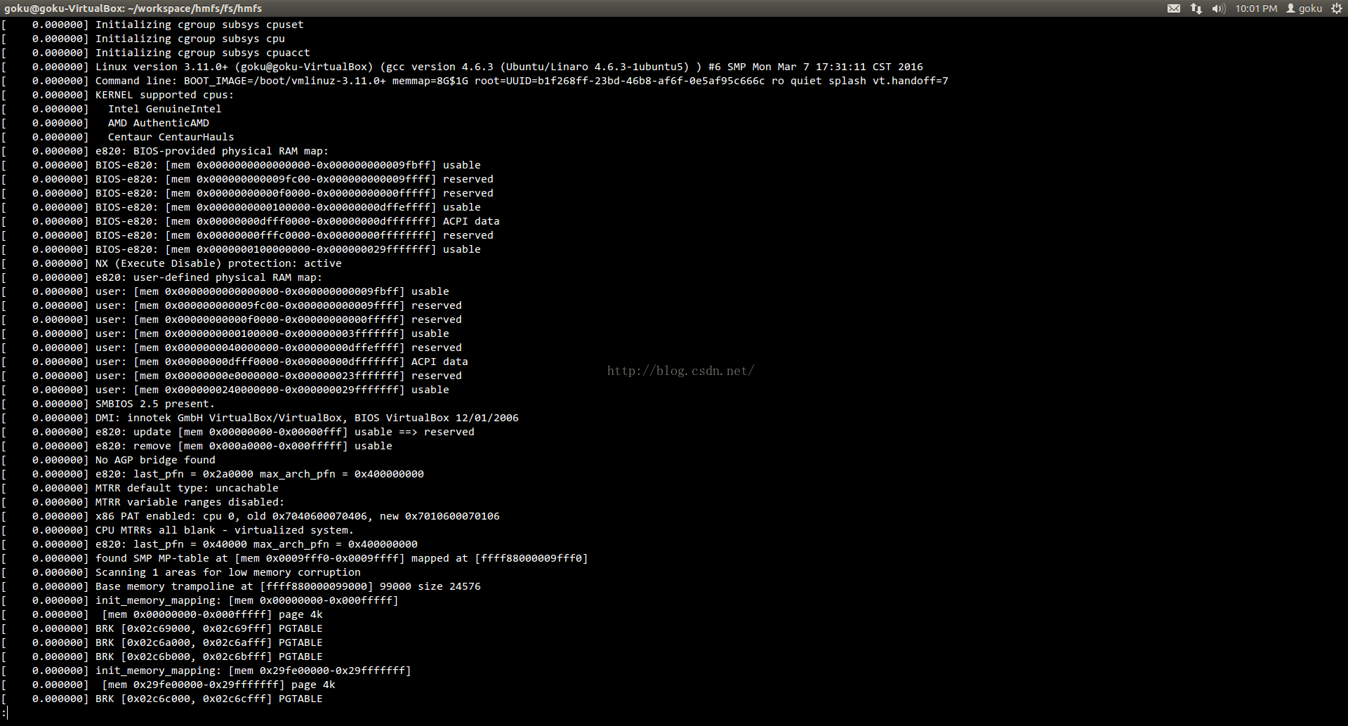Viewport: 1348px width, 726px height.
Task: Click 'MTRR default type: uncachable' line
Action: click(140, 488)
